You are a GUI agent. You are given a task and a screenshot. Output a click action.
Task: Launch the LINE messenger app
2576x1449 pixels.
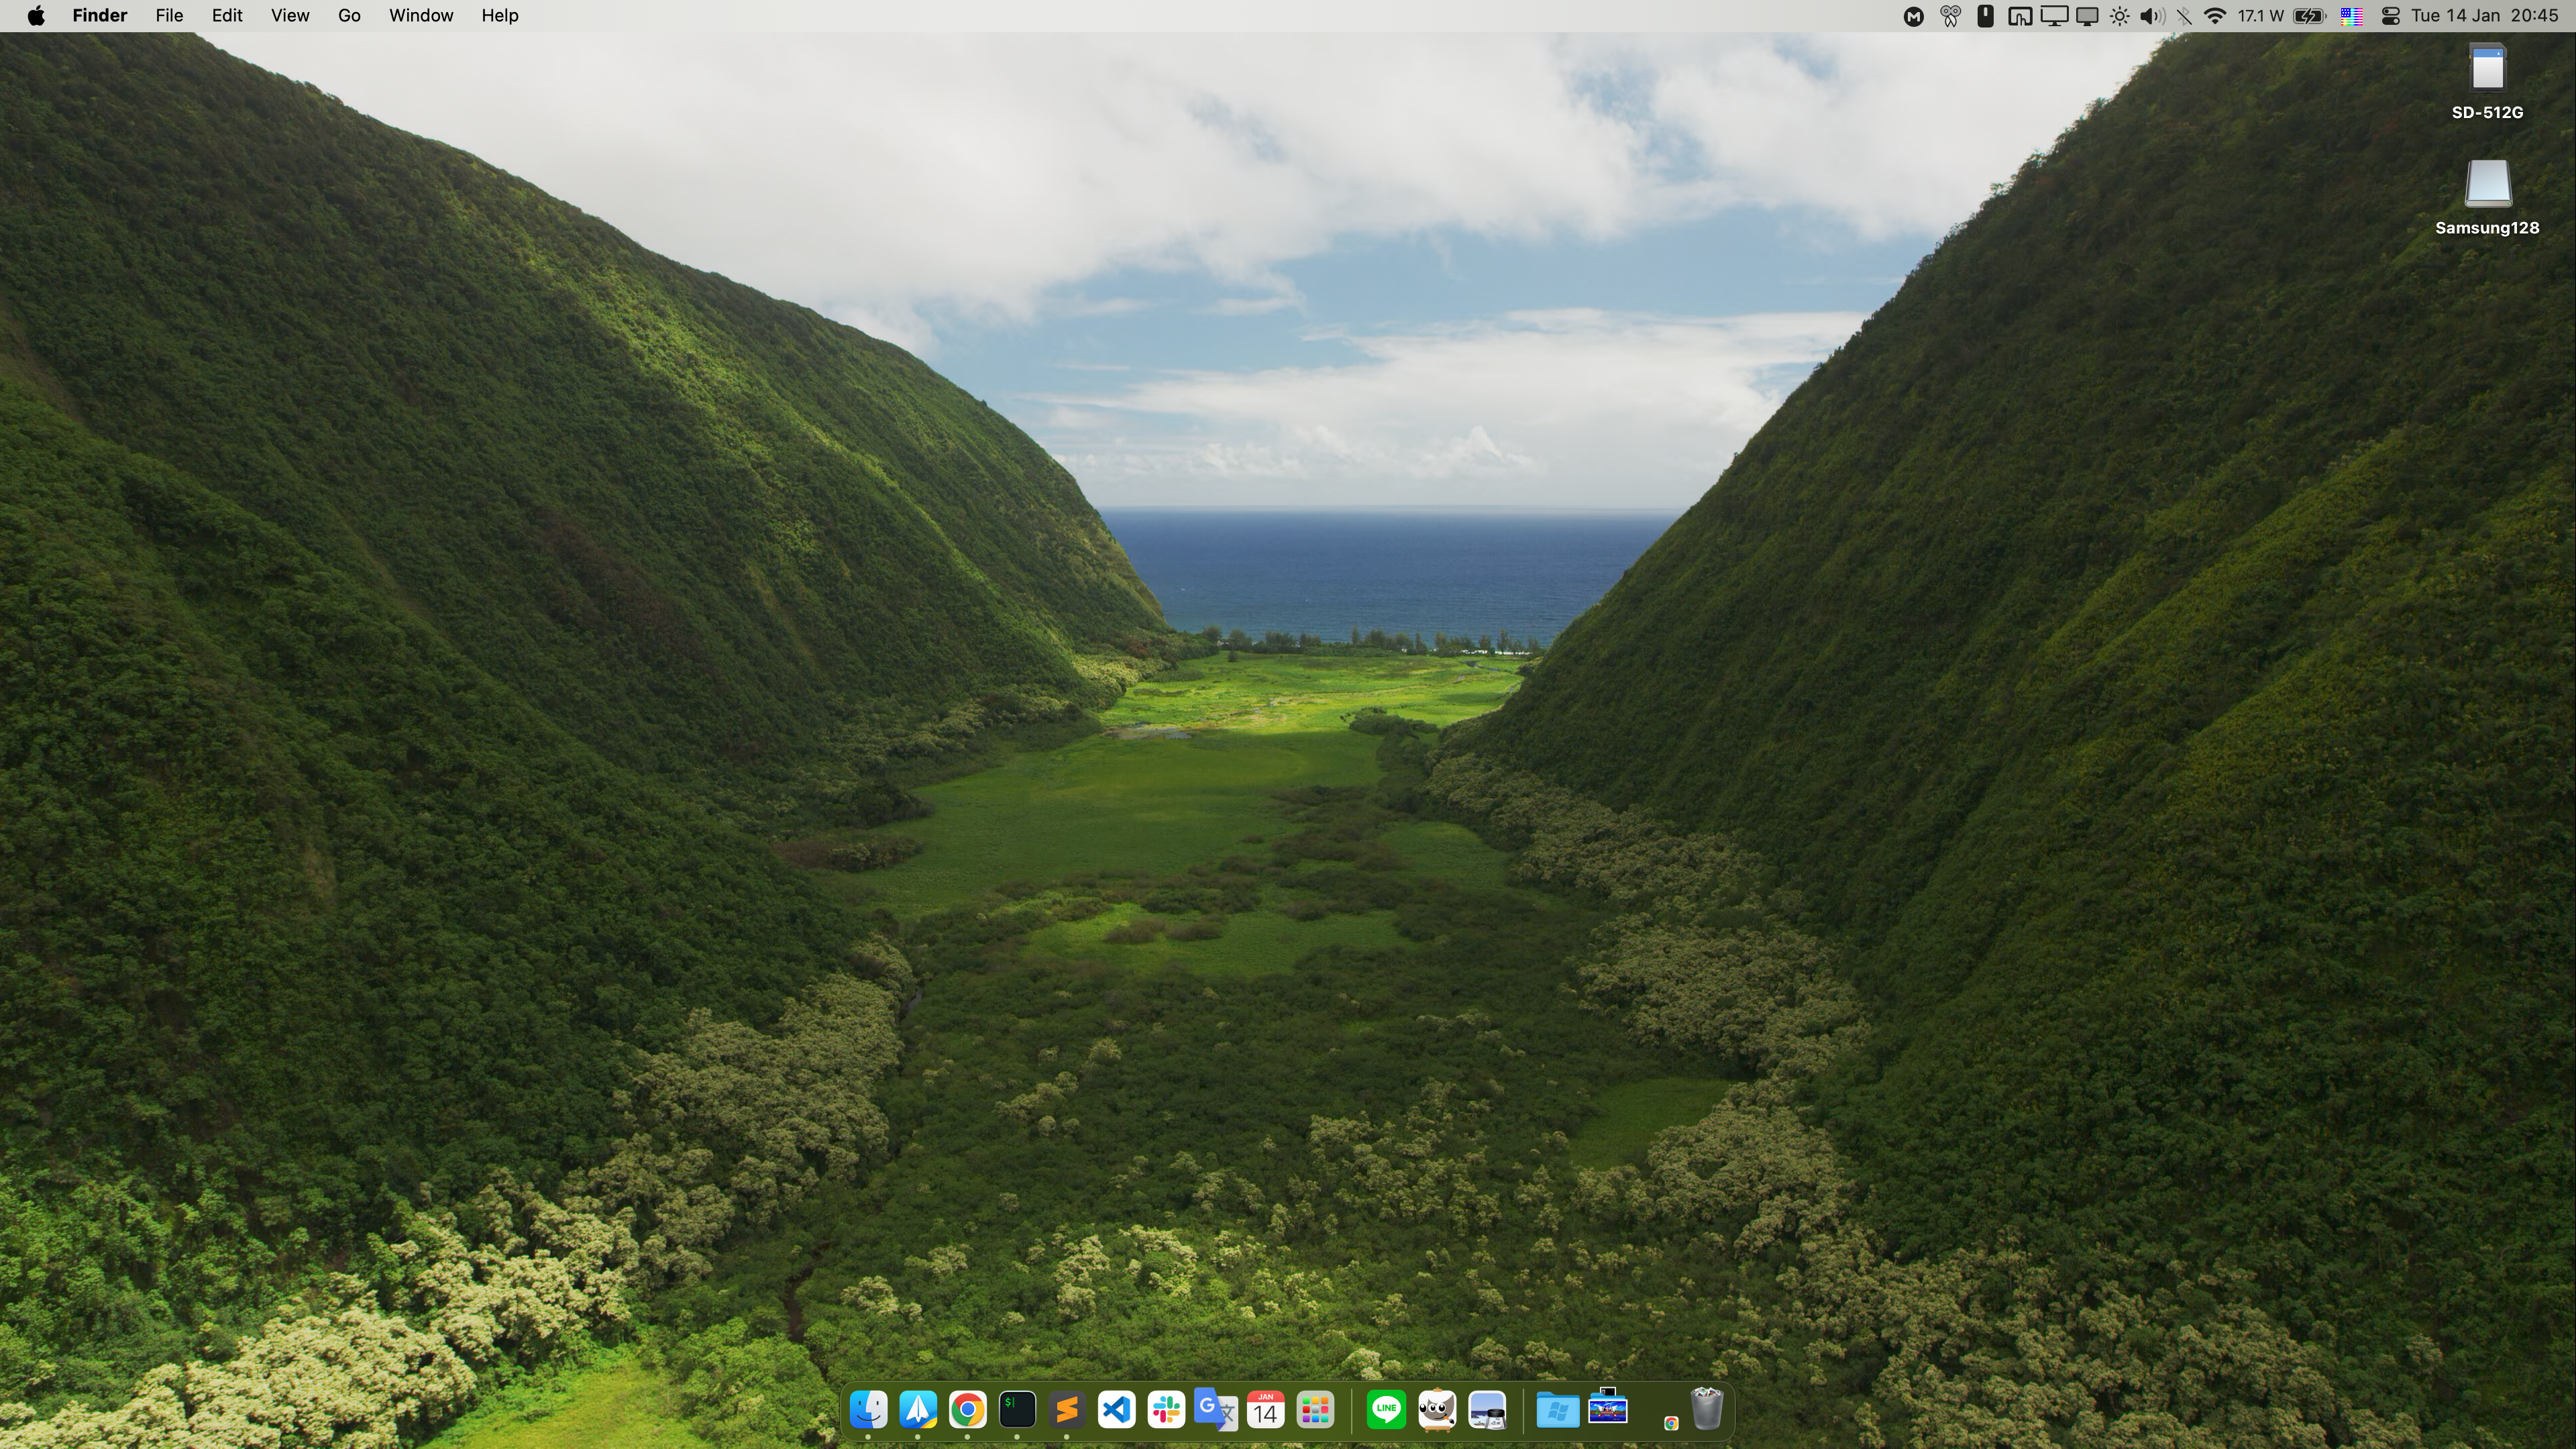(x=1386, y=1410)
